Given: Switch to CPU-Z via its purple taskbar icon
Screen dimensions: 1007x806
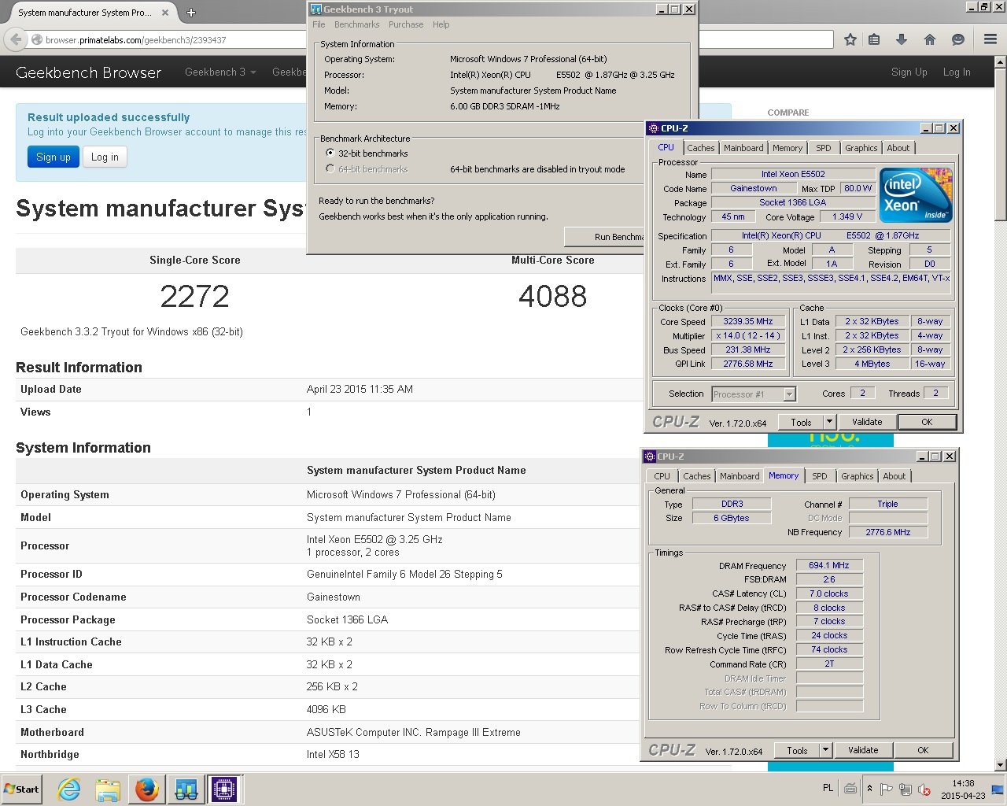Looking at the screenshot, I should pyautogui.click(x=224, y=789).
